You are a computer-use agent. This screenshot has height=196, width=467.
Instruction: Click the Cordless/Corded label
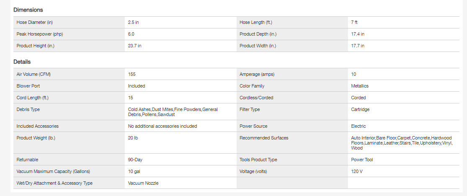[256, 98]
